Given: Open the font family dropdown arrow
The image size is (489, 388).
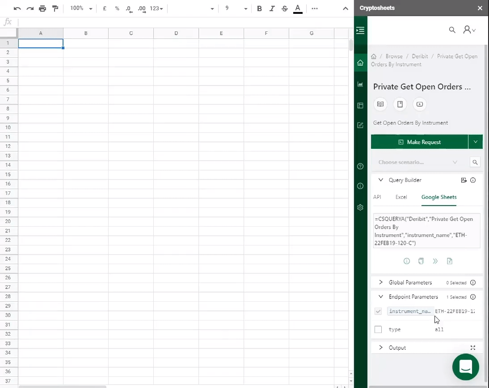Looking at the screenshot, I should (x=212, y=9).
